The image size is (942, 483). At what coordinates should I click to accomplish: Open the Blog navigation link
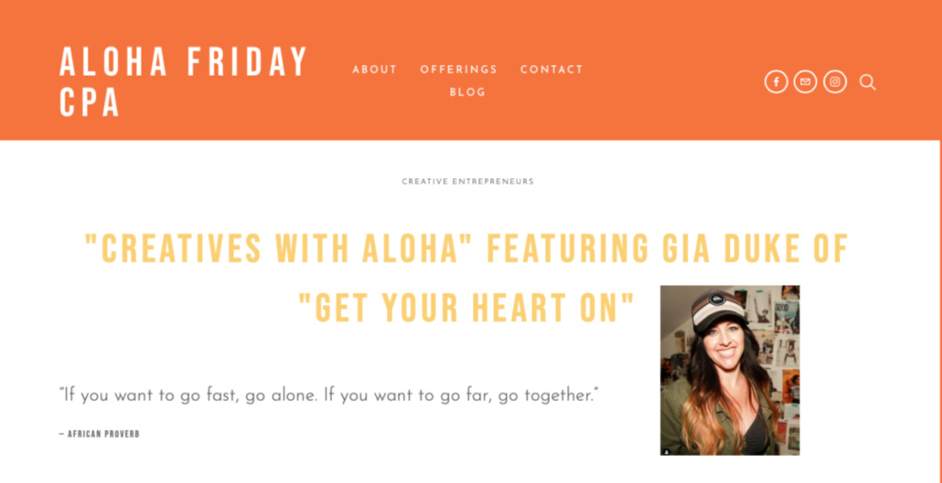tap(467, 92)
